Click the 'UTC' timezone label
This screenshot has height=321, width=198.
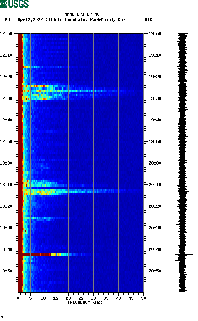148,20
